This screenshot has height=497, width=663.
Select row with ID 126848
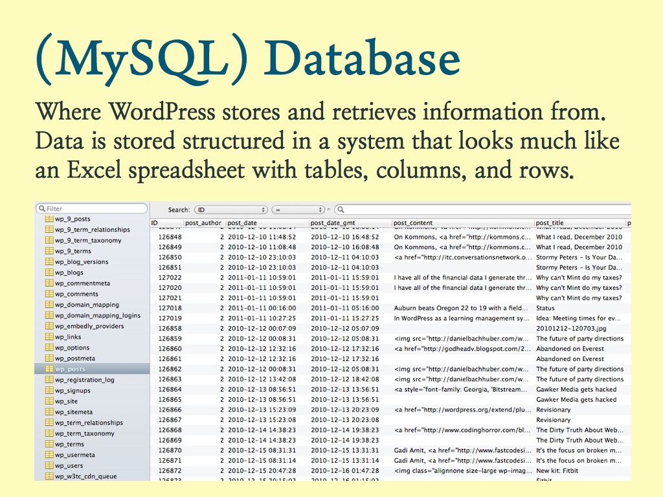[390, 237]
